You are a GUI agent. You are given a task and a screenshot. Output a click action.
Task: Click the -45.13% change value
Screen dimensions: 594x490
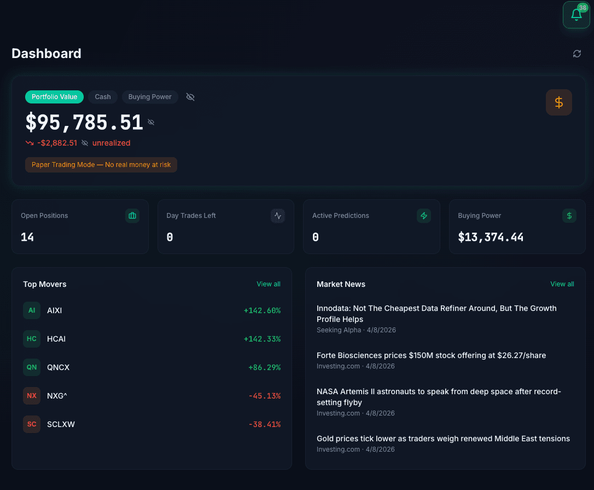click(x=264, y=396)
